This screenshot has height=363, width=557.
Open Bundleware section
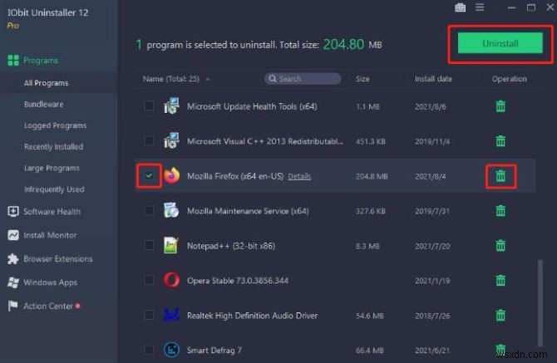click(x=44, y=105)
